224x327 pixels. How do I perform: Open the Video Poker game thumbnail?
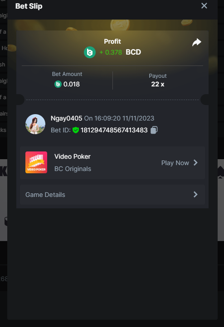click(x=36, y=162)
